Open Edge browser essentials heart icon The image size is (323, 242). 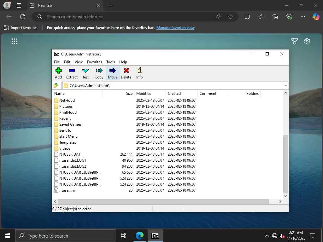[x=289, y=17]
